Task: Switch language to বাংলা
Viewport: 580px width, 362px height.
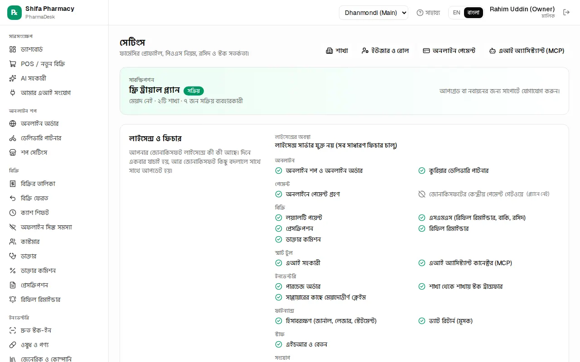Action: tap(474, 13)
